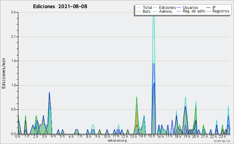Click the Reg. de adm. legend label
The image size is (234, 144).
point(194,11)
